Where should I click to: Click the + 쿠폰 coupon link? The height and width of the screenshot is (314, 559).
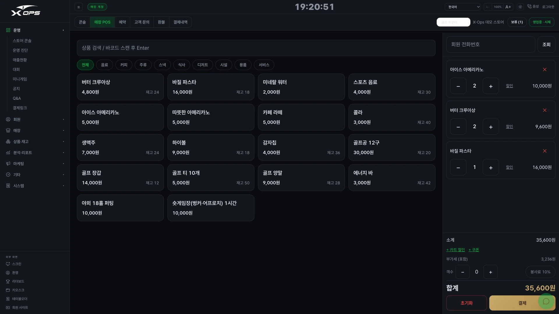pos(474,250)
